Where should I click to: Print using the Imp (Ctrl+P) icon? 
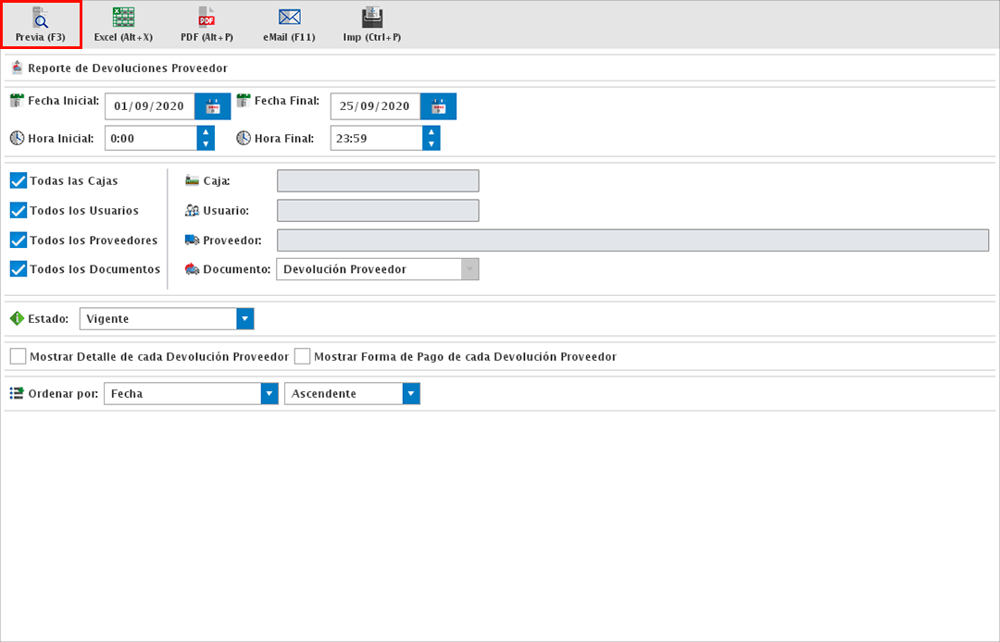(x=371, y=19)
